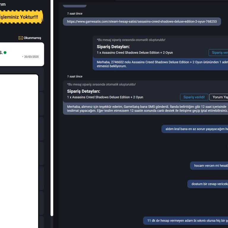Viewport: 228px width, 228px height.
Task: Open the conversation card dated 20/03/2025
Action: [22, 54]
